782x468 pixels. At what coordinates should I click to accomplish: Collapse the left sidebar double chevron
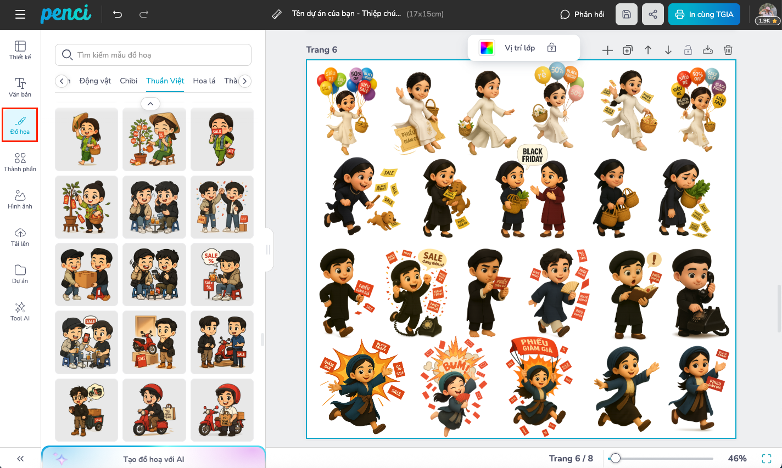[20, 459]
